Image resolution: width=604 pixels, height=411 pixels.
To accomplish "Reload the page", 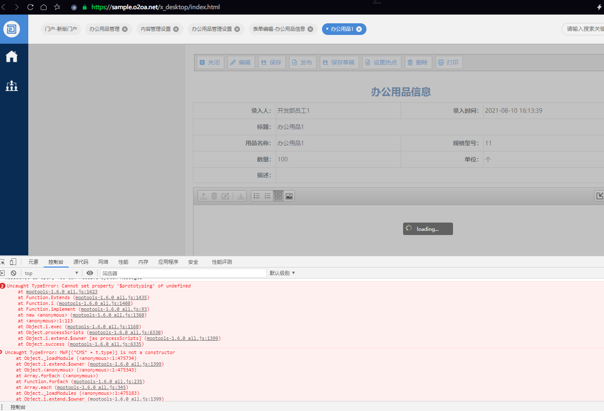I will [30, 7].
